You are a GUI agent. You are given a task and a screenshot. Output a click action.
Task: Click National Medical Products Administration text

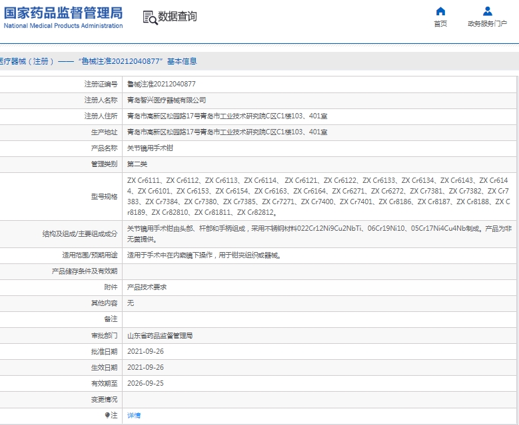coord(63,25)
